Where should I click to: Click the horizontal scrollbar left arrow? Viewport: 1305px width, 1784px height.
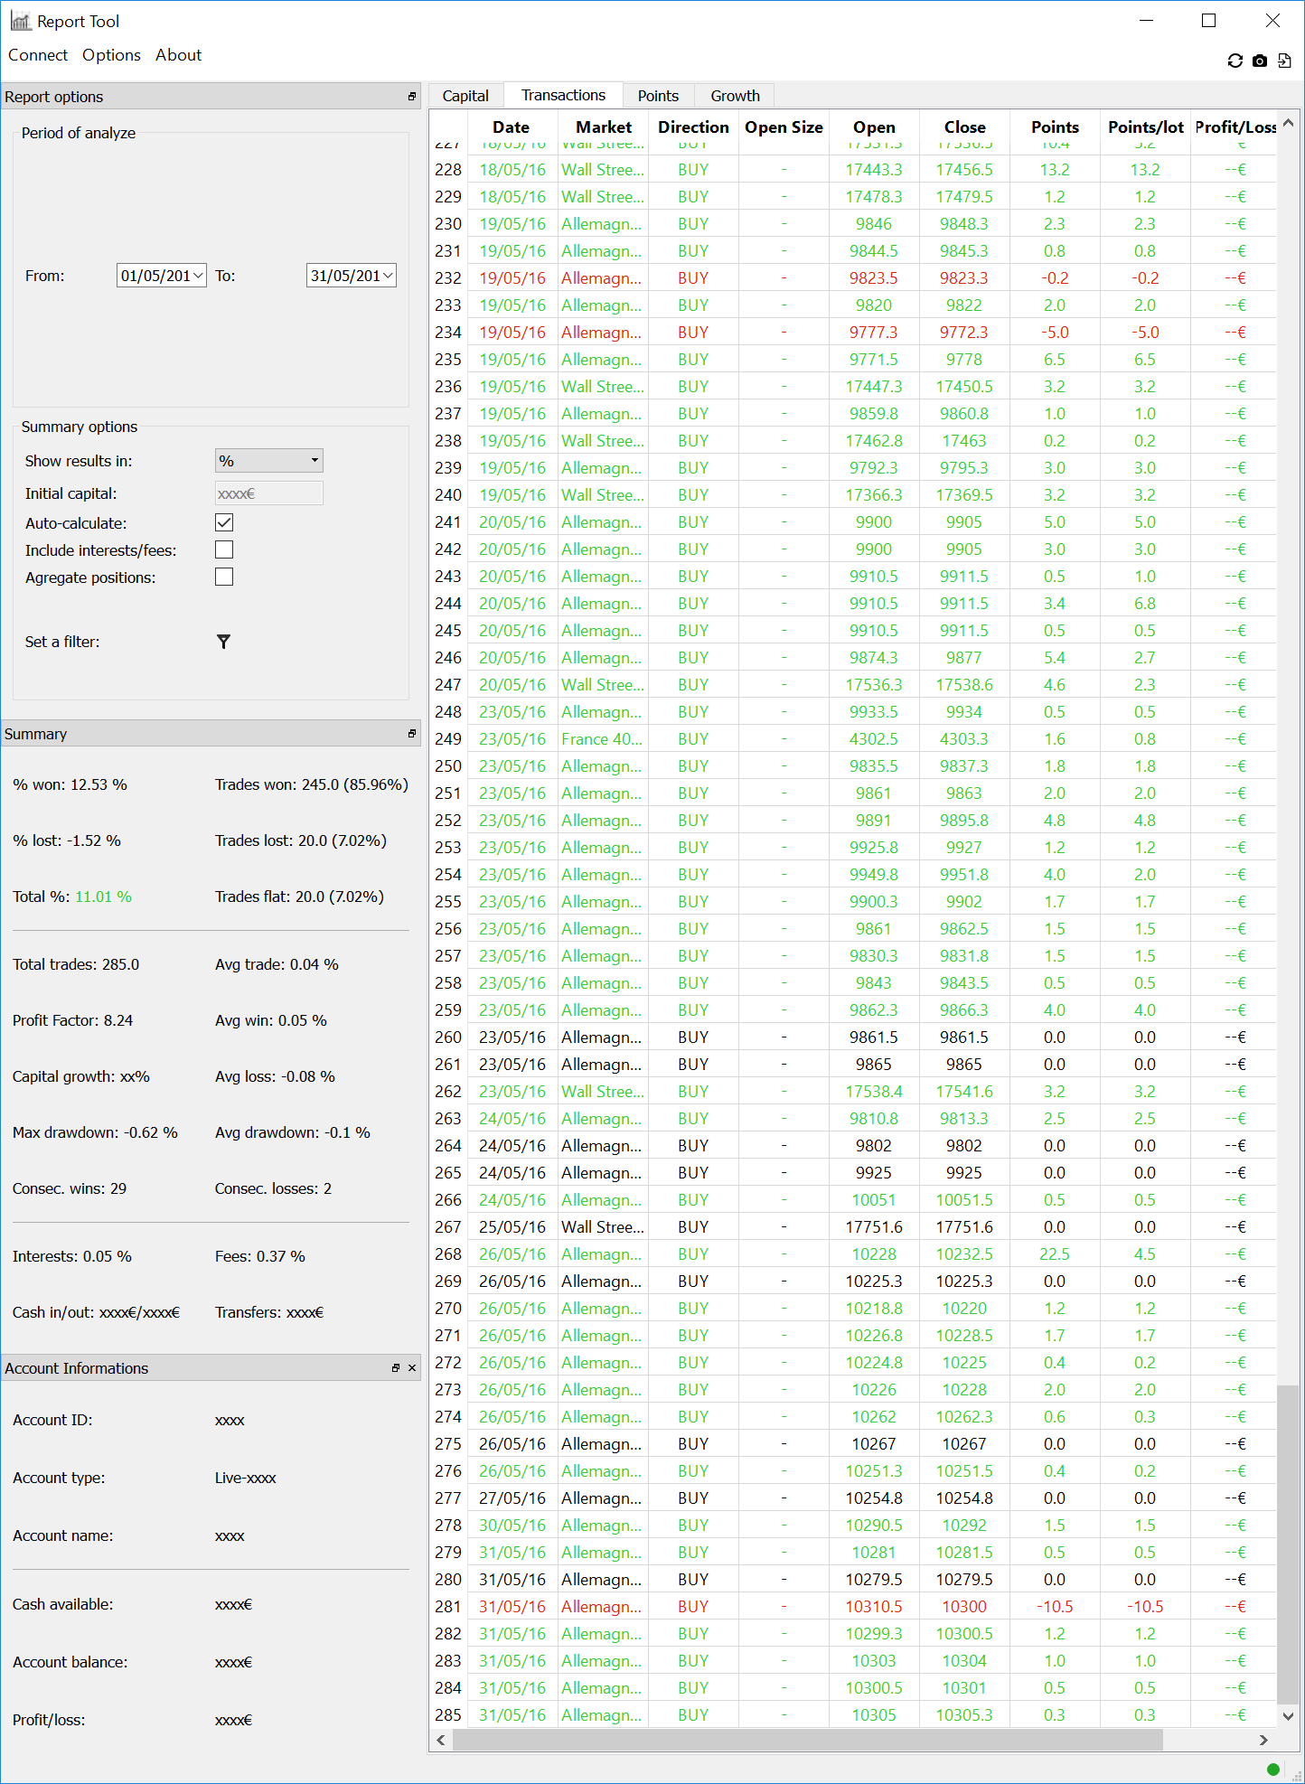pyautogui.click(x=441, y=1740)
